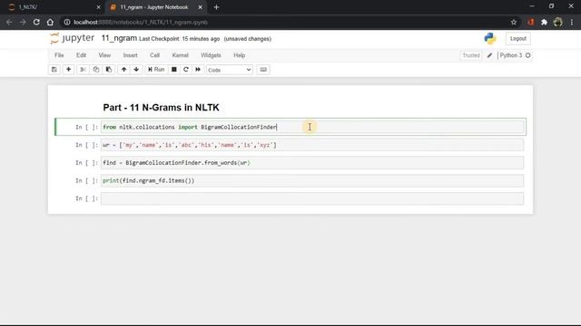Restart the kernel icon
Viewport: 581px width, 326px height.
(186, 70)
